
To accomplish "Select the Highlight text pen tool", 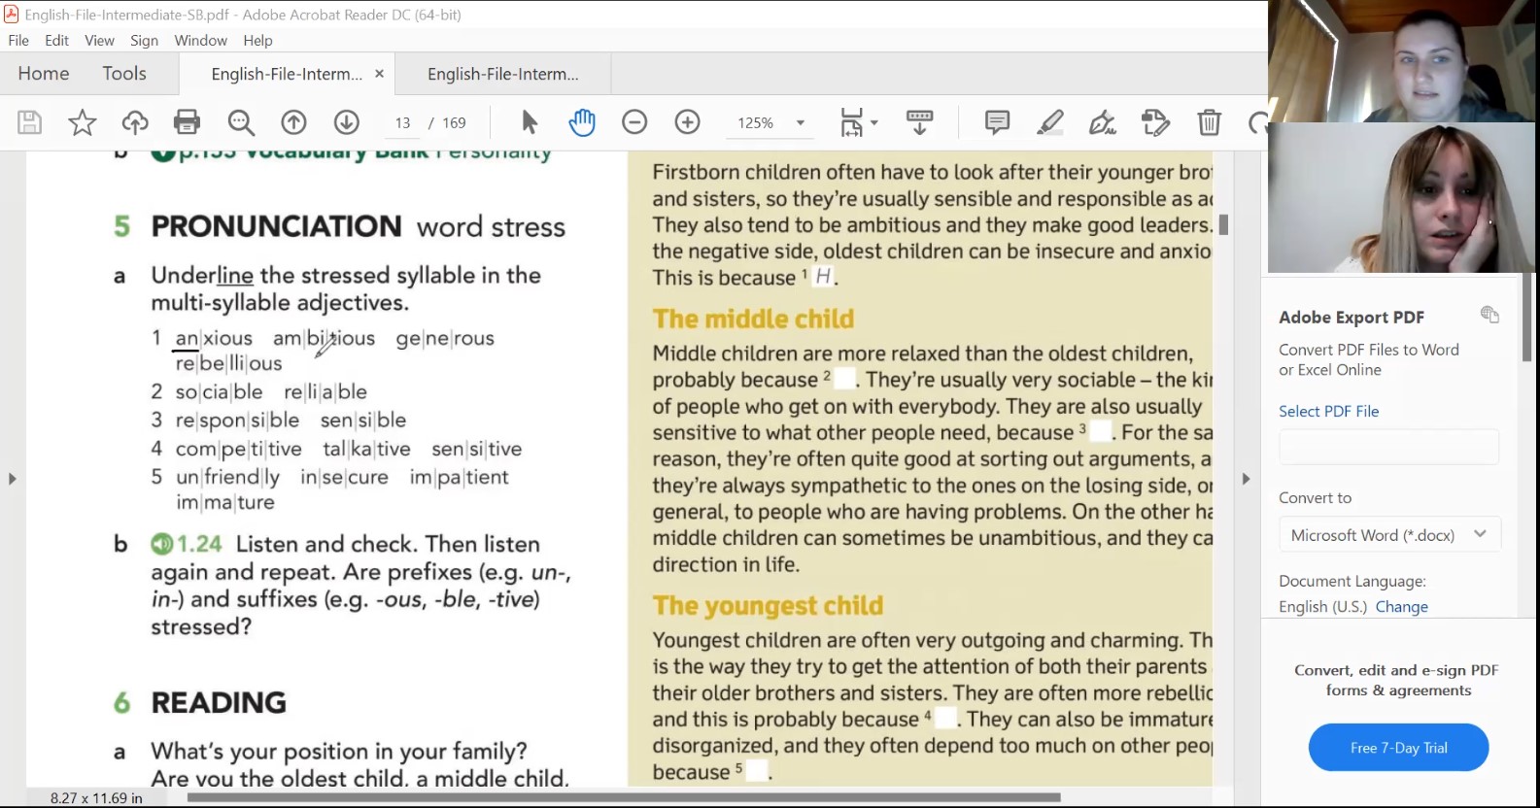I will point(1050,122).
